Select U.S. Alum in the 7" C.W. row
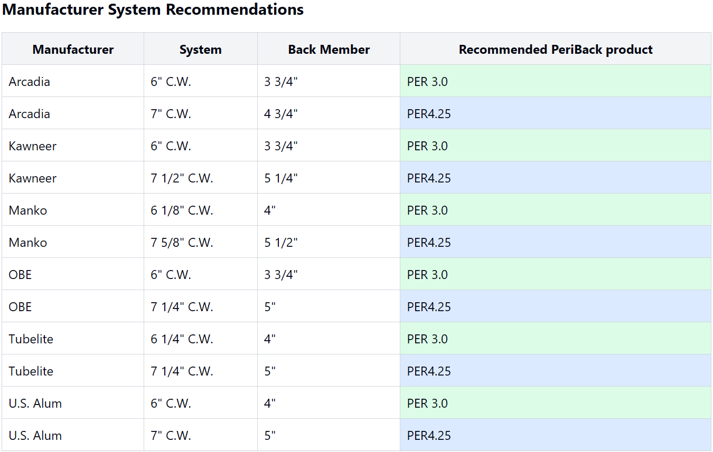Screen dimensions: 713x452 click(x=35, y=436)
